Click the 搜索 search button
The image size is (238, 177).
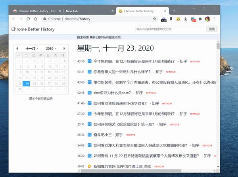click(212, 29)
